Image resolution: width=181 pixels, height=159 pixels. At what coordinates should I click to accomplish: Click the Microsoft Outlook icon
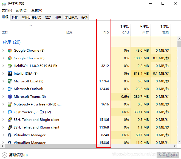[10, 89]
